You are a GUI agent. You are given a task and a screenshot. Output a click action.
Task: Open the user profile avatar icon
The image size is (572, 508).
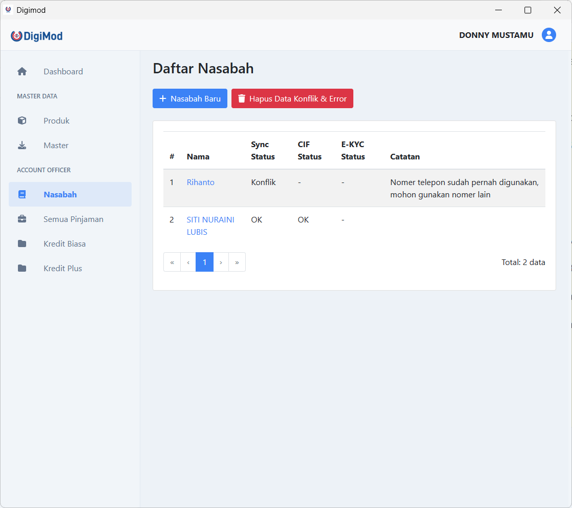(549, 35)
